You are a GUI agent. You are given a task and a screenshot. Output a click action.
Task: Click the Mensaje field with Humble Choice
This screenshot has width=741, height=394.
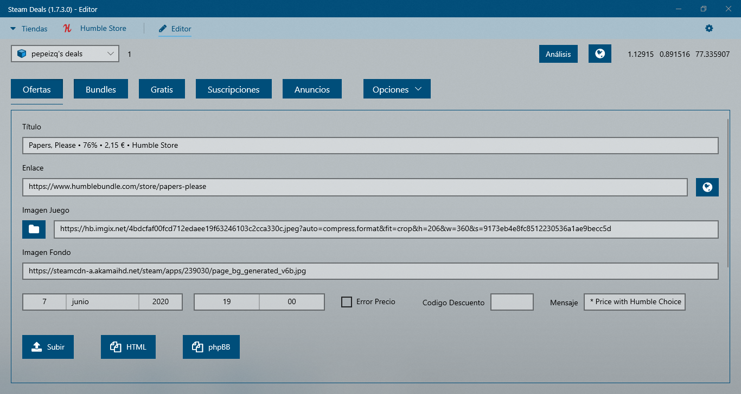635,302
